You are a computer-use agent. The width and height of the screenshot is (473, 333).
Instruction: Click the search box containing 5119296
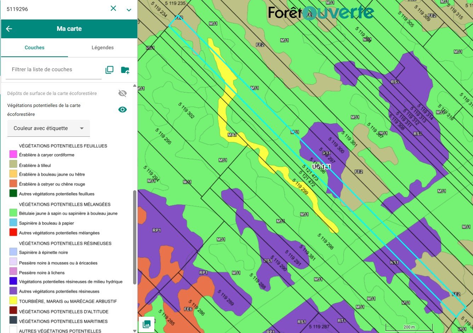point(53,9)
